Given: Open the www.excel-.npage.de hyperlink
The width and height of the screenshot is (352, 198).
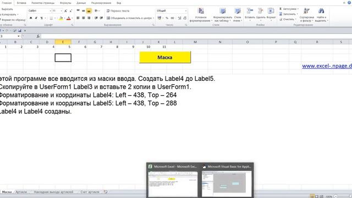Looking at the screenshot, I should click(x=327, y=66).
